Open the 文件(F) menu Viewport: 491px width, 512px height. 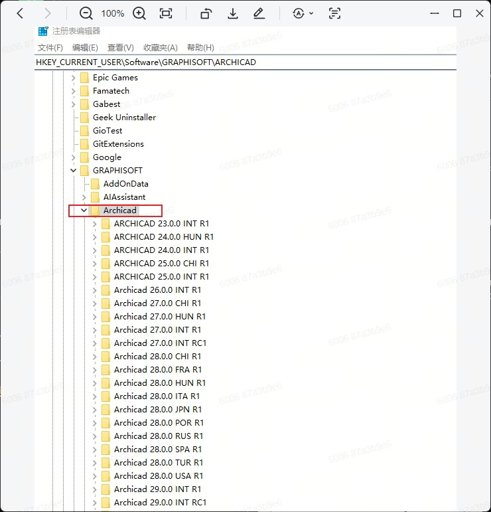tap(50, 48)
